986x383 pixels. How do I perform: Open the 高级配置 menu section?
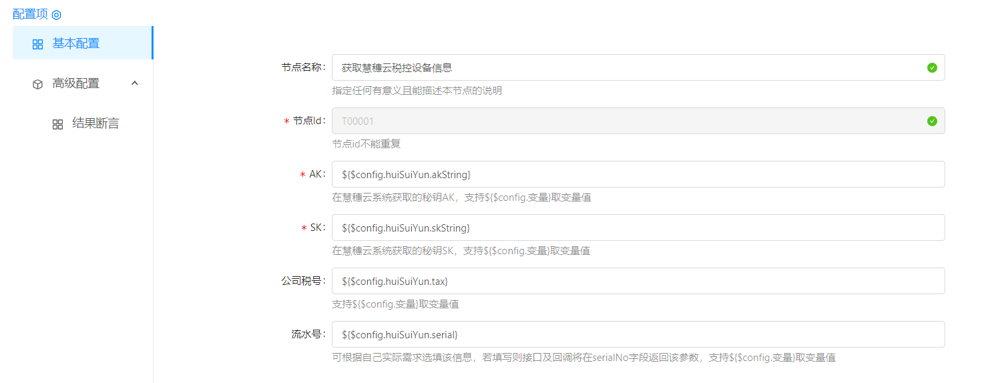76,83
